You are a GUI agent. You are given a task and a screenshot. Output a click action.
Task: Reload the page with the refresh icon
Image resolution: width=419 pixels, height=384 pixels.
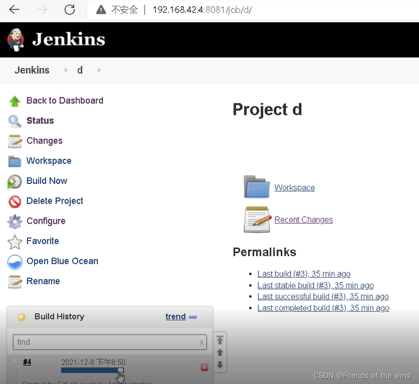pos(70,10)
